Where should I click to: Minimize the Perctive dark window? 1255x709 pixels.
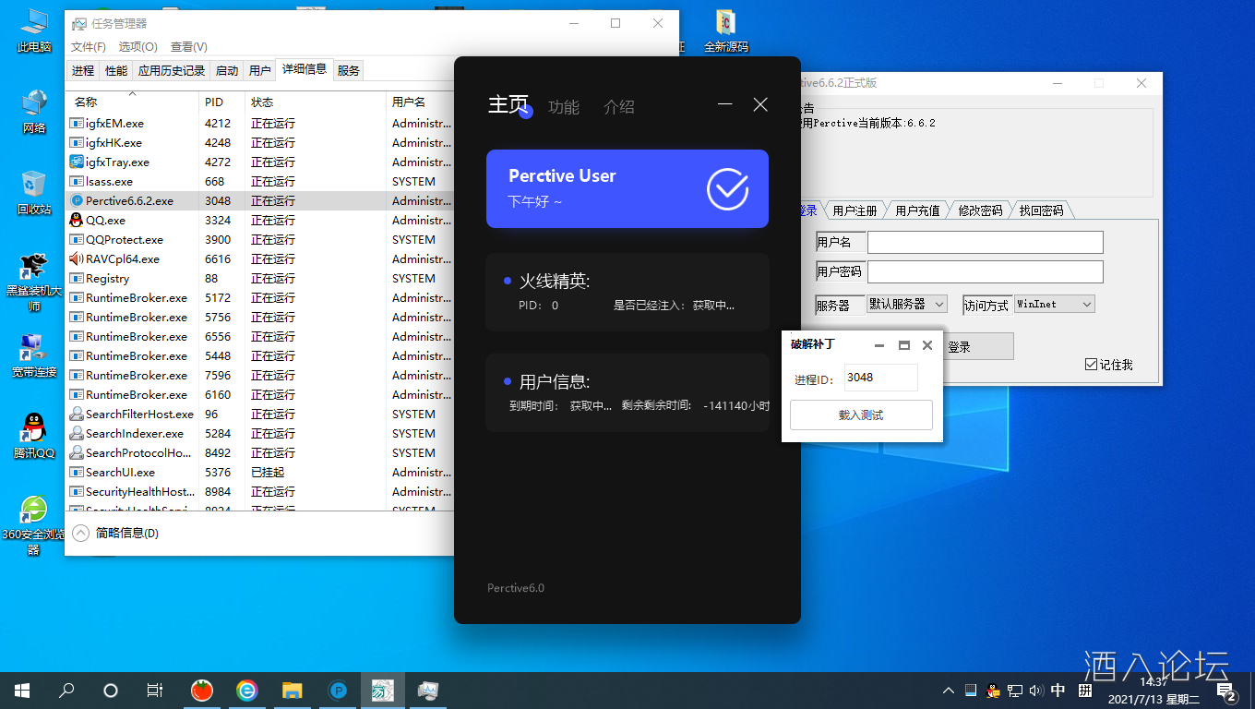tap(725, 104)
